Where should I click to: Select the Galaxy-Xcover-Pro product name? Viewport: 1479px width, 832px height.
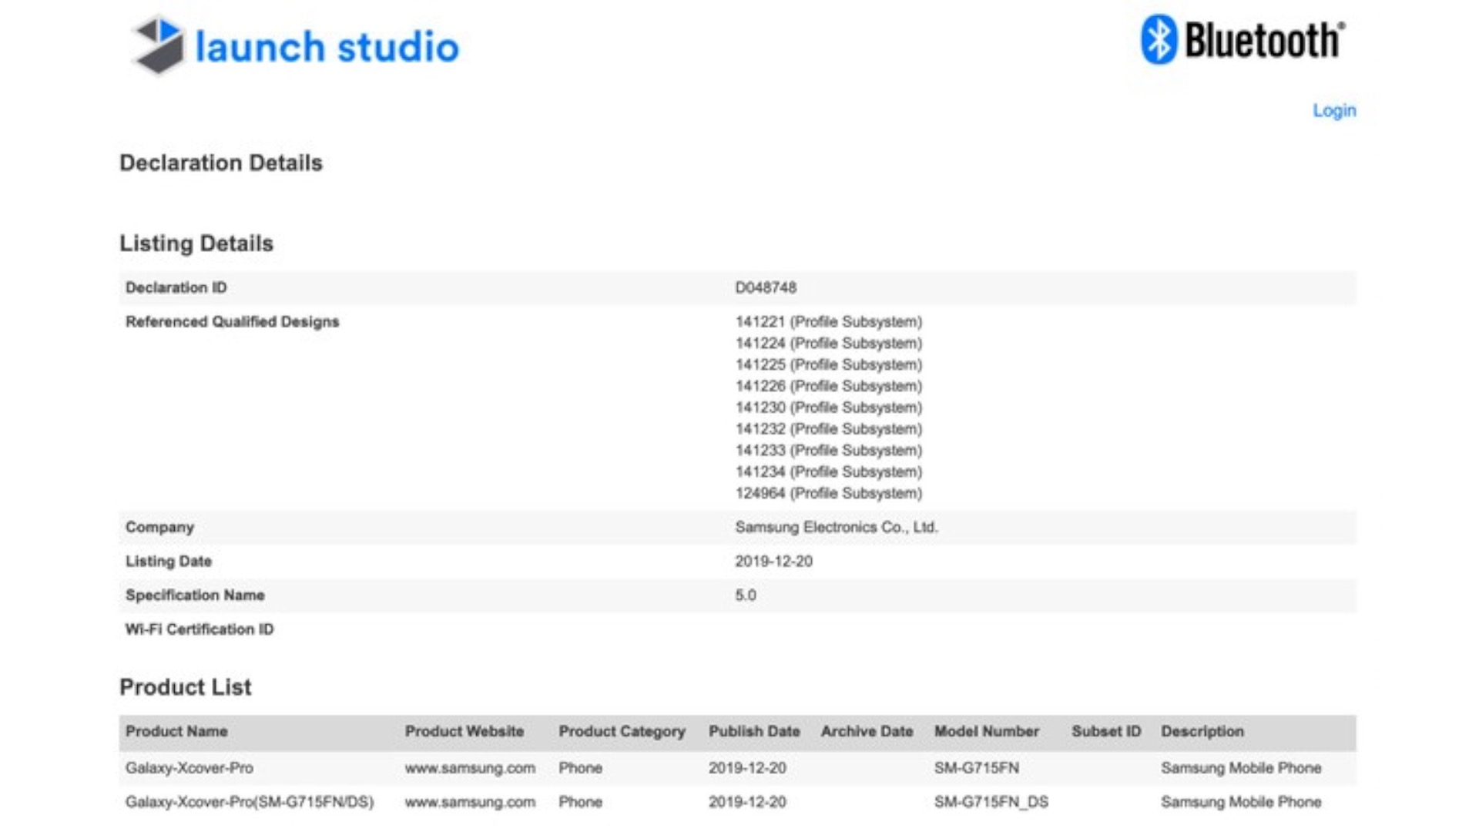pos(189,768)
